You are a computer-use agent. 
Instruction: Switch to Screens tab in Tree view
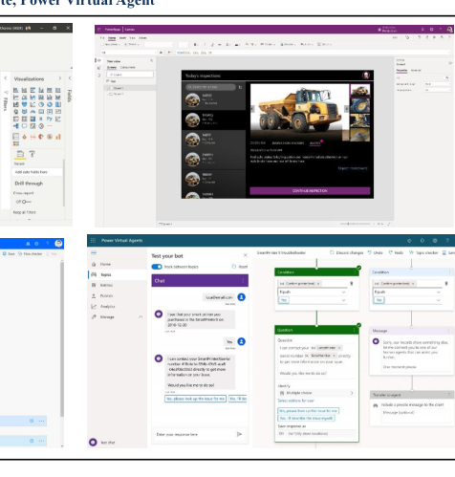point(112,67)
